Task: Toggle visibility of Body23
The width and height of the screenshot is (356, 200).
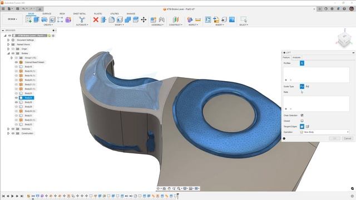Action: [16, 93]
